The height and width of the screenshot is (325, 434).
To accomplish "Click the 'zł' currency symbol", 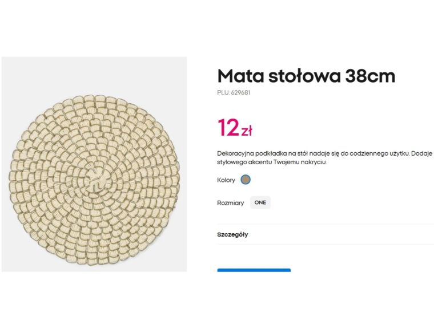I will [246, 131].
